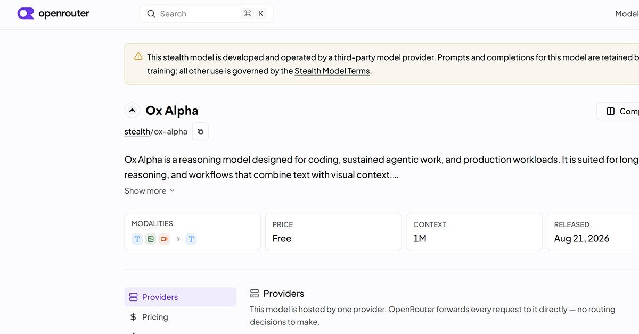Click the compare columns icon
This screenshot has height=334, width=639.
point(611,111)
